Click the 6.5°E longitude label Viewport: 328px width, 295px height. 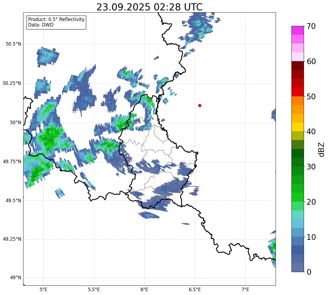tap(195, 289)
